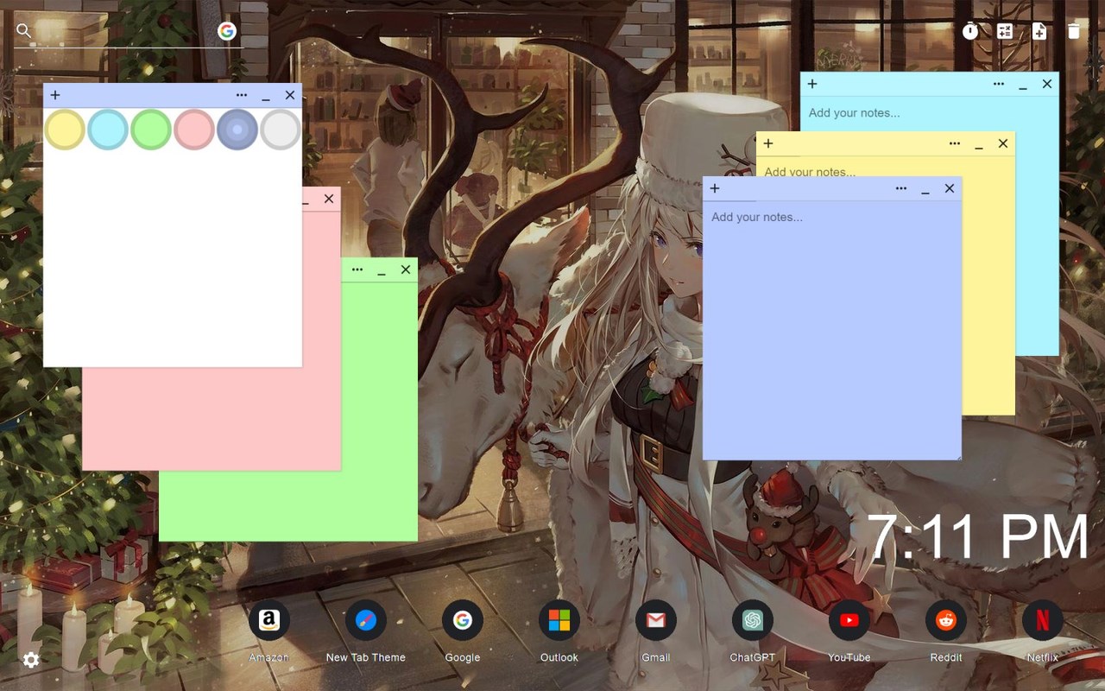Screen dimensions: 1105x691
Task: Open the purple note's three-dot menu
Action: pyautogui.click(x=901, y=188)
